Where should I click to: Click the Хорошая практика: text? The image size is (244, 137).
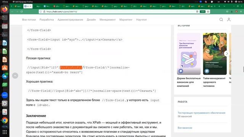40,81
